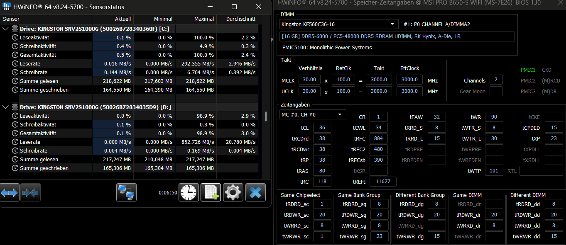Click the Channels field showing 2

(496, 80)
